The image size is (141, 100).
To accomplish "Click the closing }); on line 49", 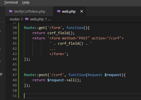I will [27, 85].
